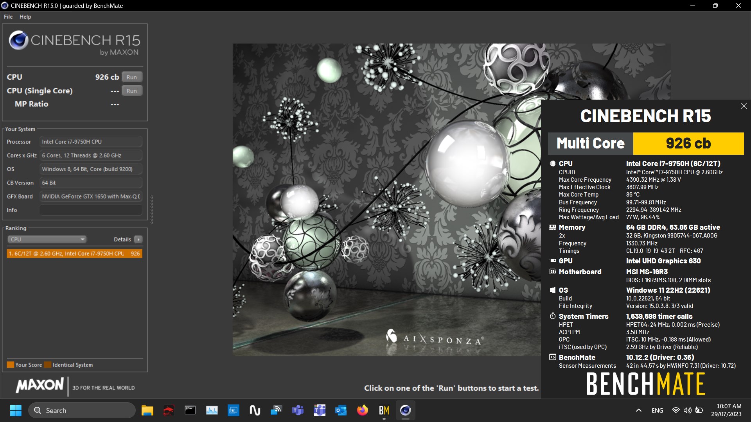Open the second Teams icon in taskbar
The width and height of the screenshot is (751, 422).
(319, 410)
